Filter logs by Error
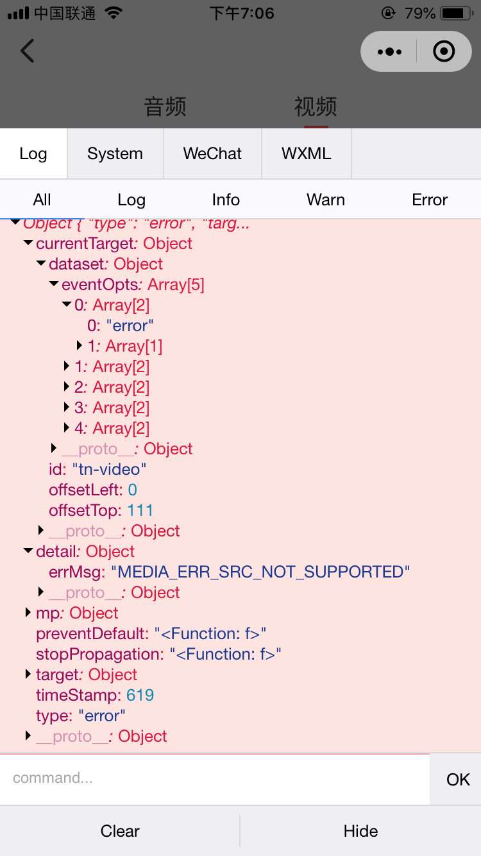The height and width of the screenshot is (856, 481). pos(430,200)
